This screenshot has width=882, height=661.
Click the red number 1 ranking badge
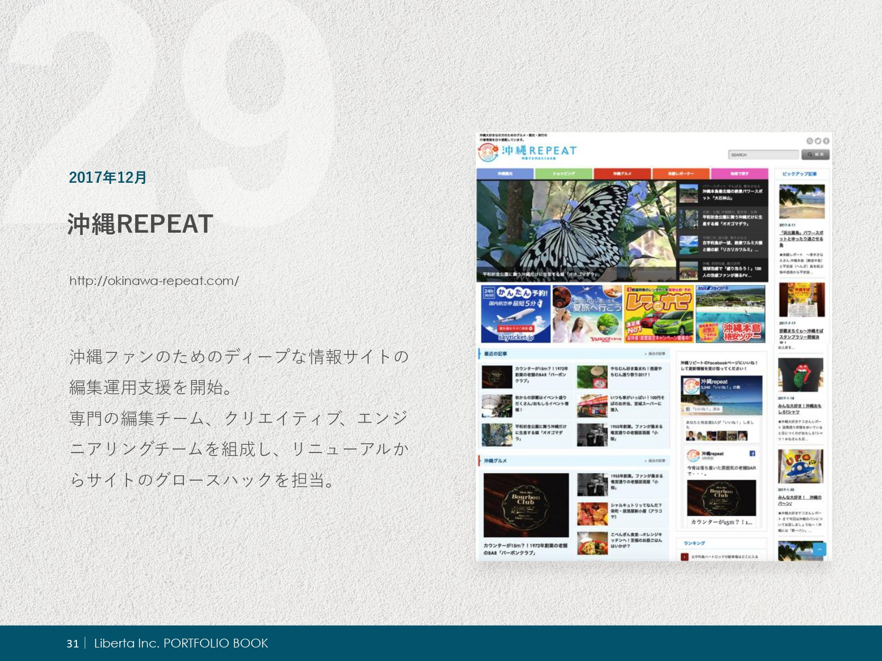684,556
